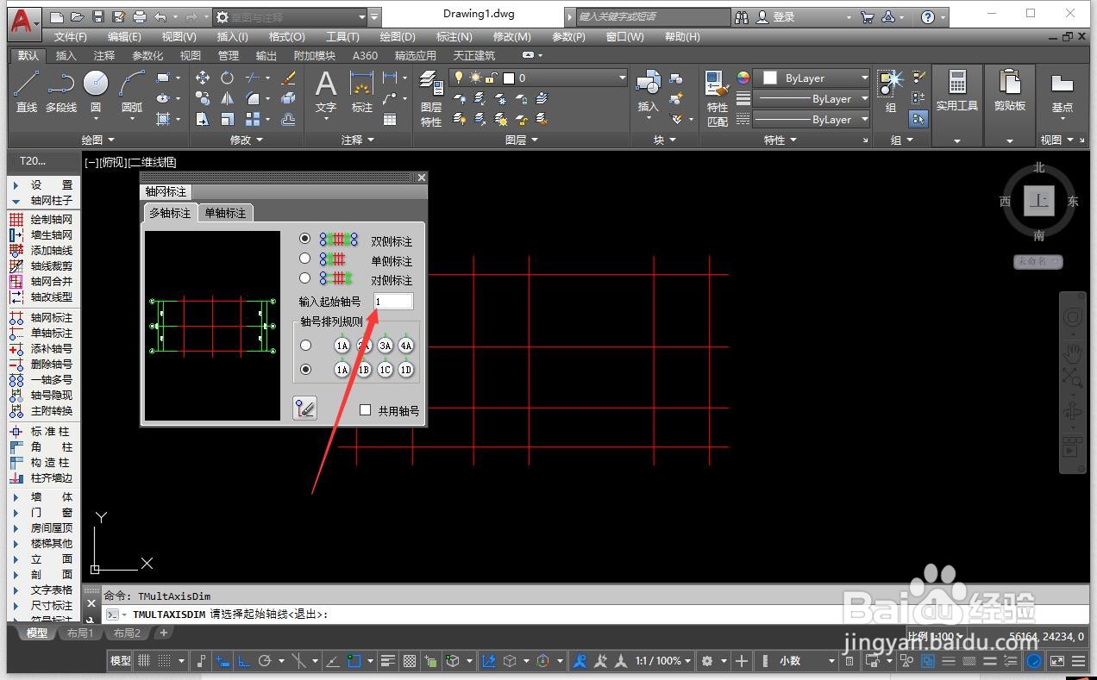Image resolution: width=1097 pixels, height=680 pixels.
Task: Open the 1:1/100% annotation scale dropdown
Action: point(663,661)
